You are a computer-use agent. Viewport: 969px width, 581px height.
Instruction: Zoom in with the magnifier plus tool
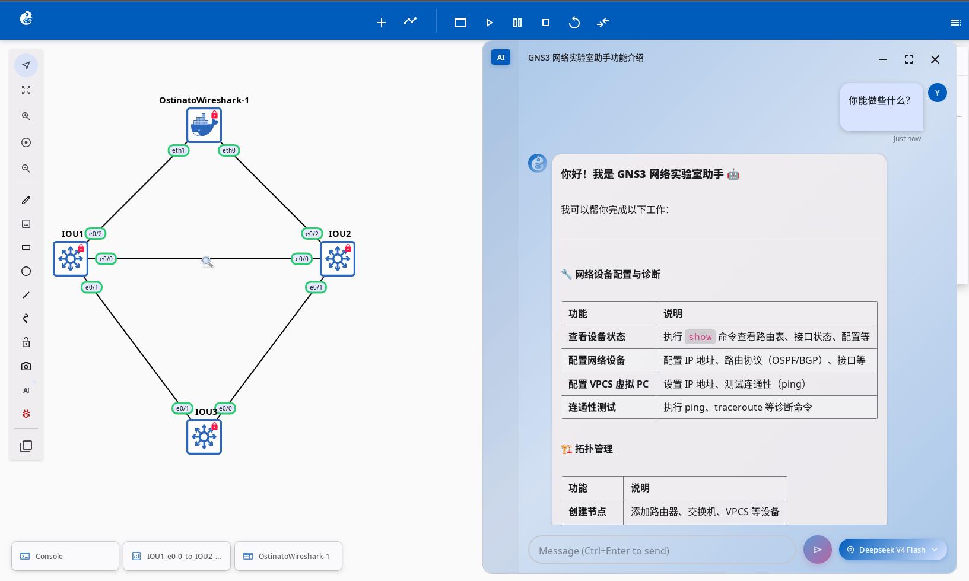(x=26, y=116)
